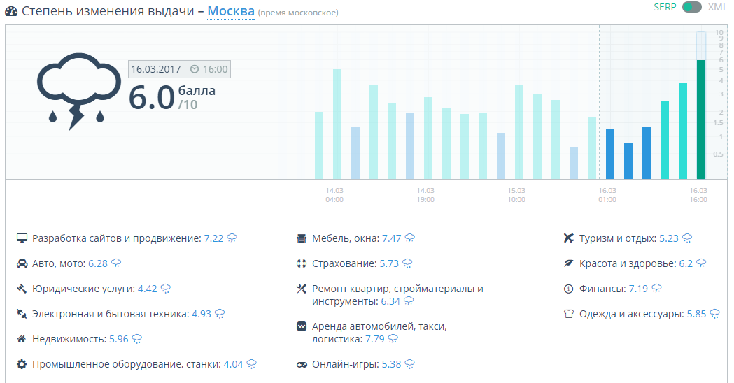The width and height of the screenshot is (734, 383).
Task: Click the clock icon next to 16:00
Action: [x=195, y=69]
